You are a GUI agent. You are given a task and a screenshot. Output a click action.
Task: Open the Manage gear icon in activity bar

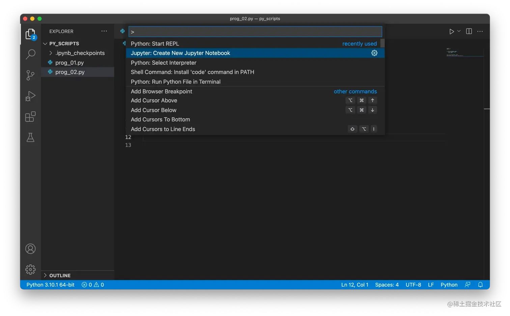(30, 269)
